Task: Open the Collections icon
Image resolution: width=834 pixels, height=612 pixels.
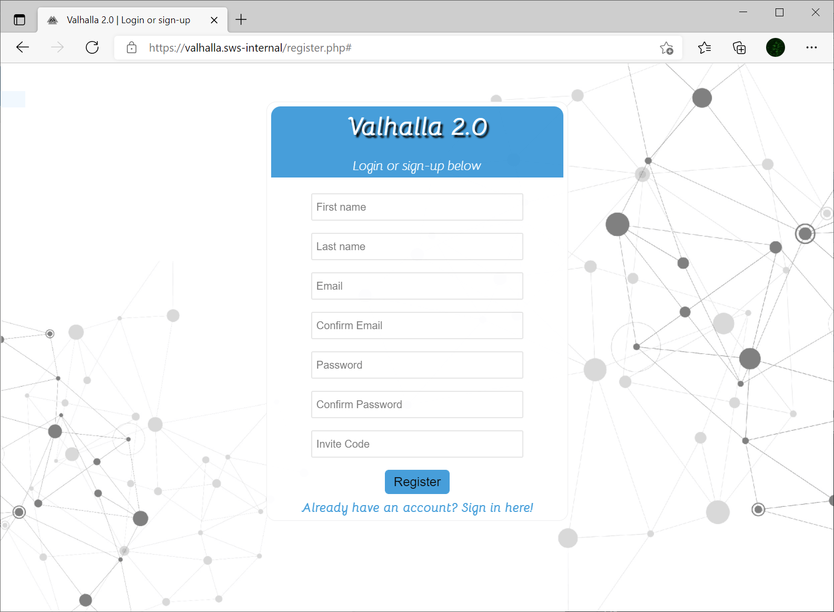Action: click(739, 48)
